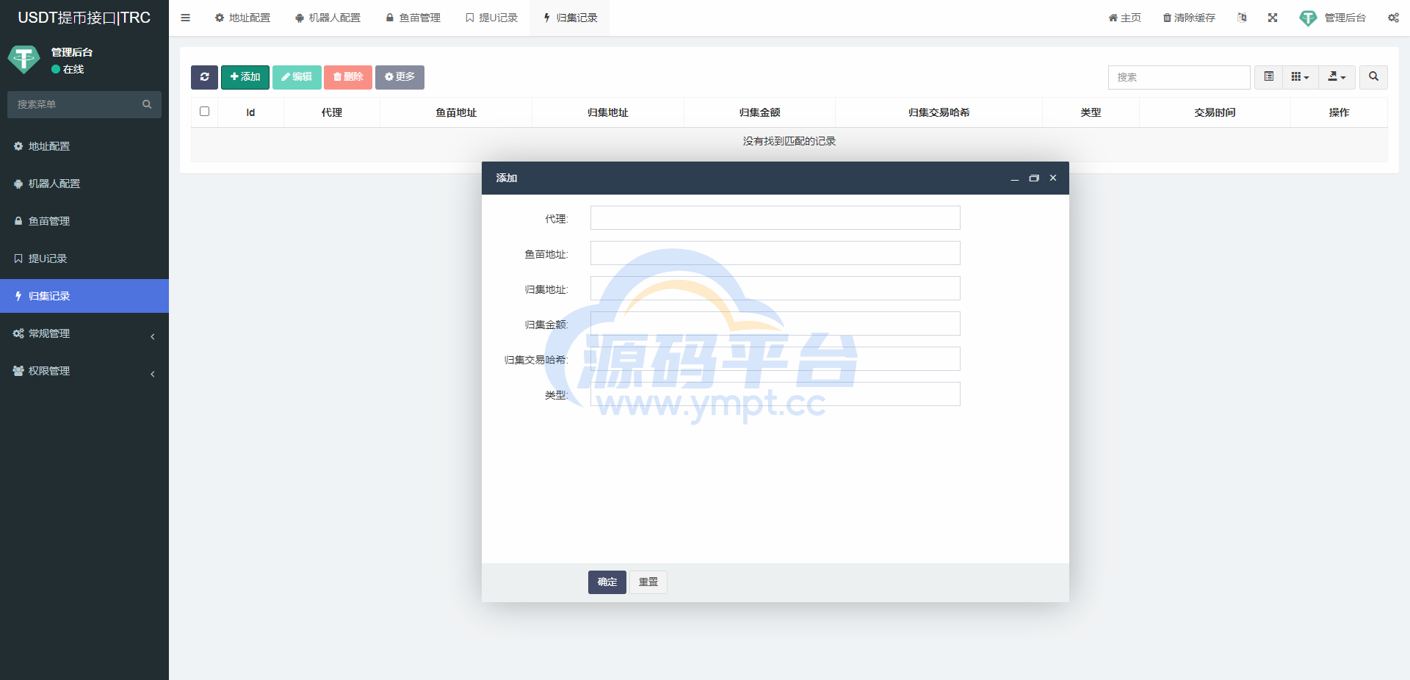1410x680 pixels.
Task: Click the 鱼苗地址 column header
Action: click(456, 112)
